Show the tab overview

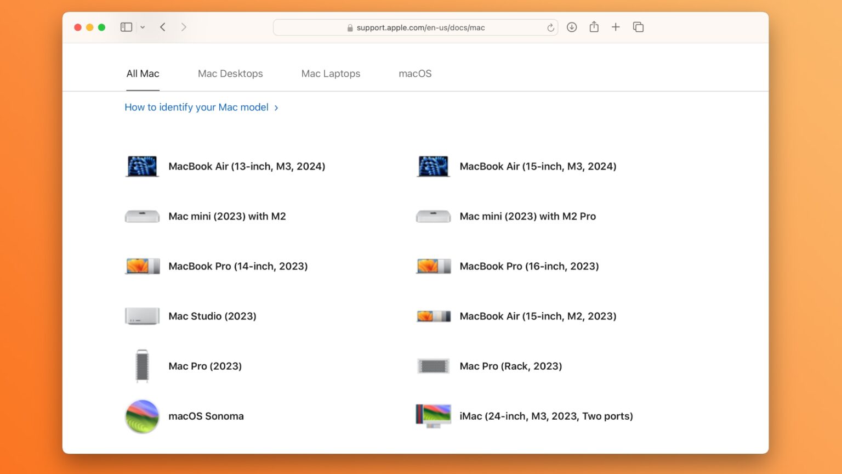pyautogui.click(x=638, y=27)
